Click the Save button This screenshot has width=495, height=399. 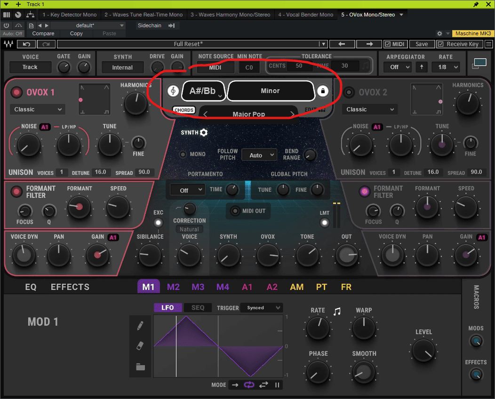(x=422, y=44)
